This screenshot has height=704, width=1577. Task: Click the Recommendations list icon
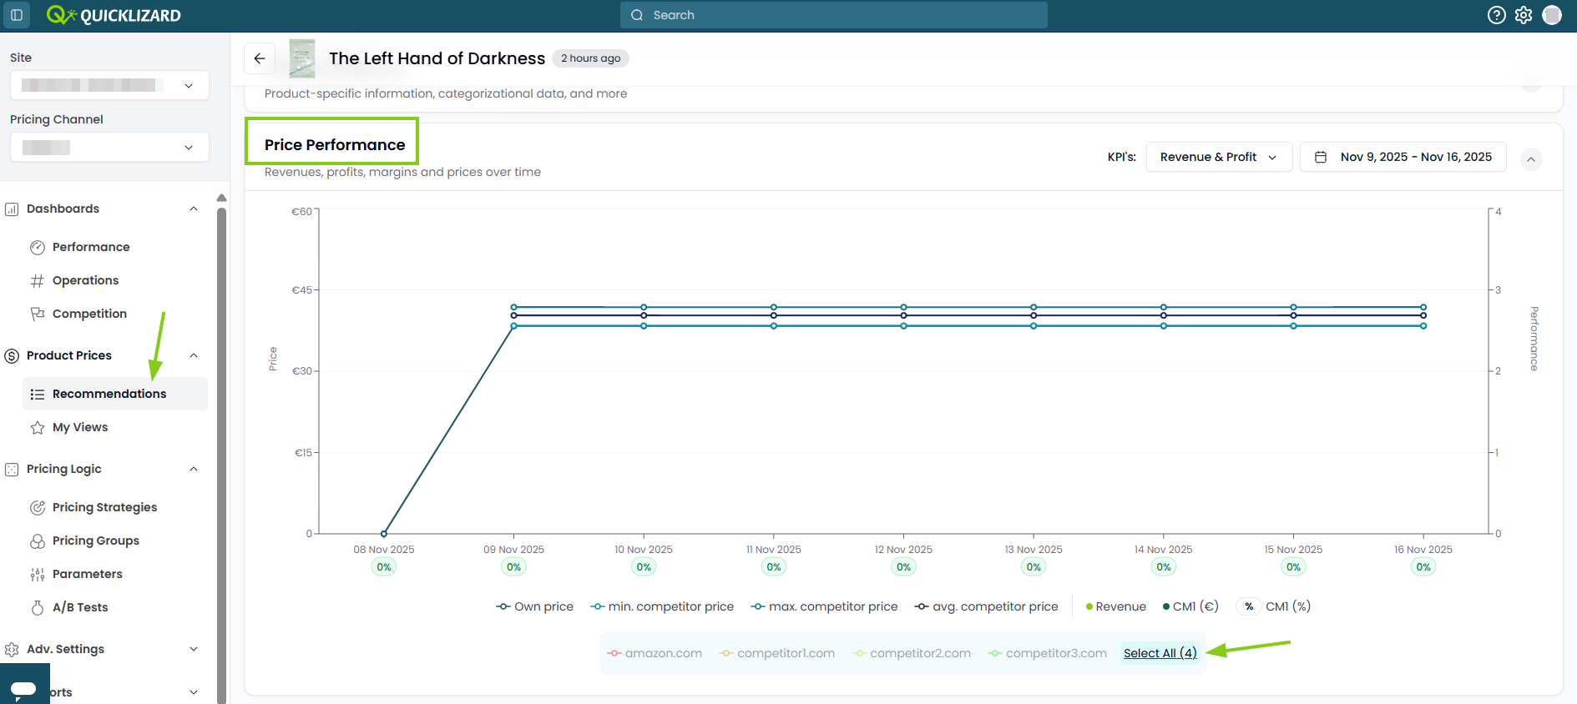[38, 394]
